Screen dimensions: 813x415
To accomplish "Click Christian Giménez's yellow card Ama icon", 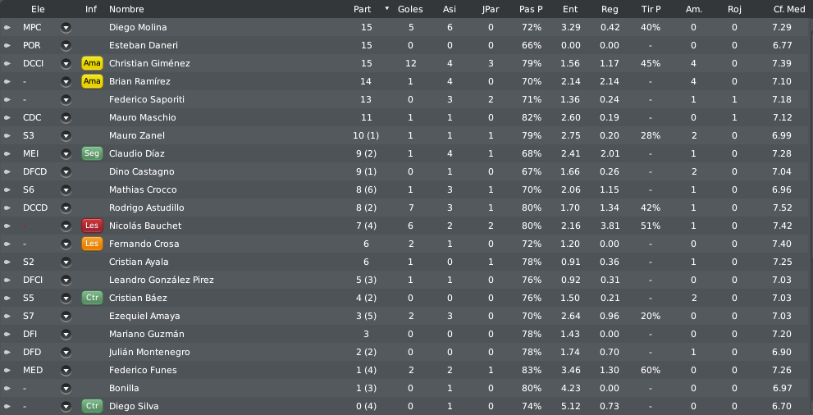I will click(x=92, y=63).
